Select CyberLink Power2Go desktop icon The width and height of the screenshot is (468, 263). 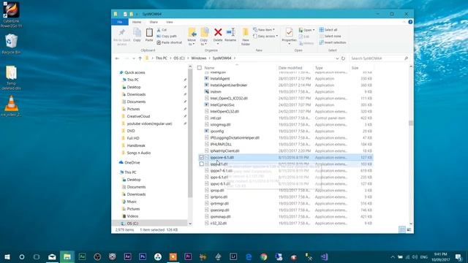12,15
